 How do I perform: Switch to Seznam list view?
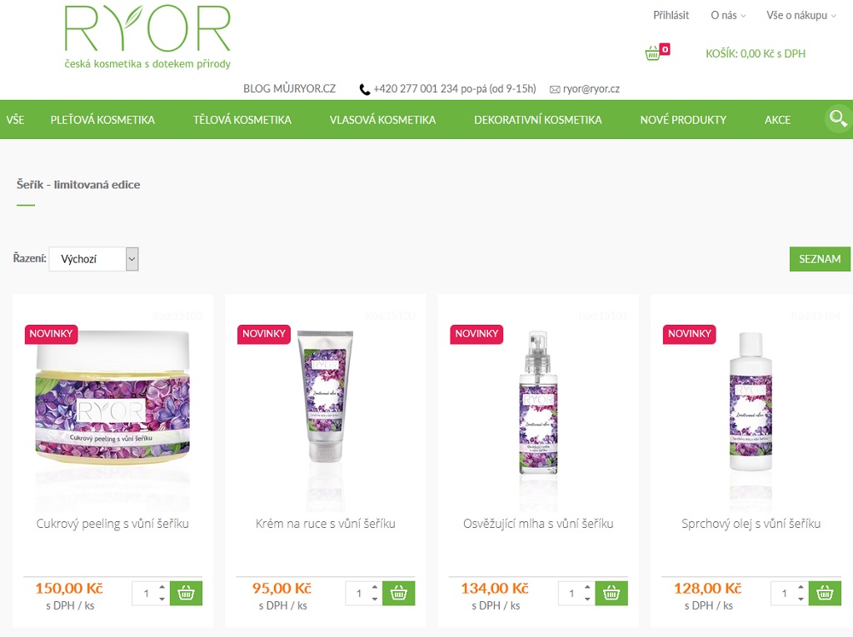820,259
